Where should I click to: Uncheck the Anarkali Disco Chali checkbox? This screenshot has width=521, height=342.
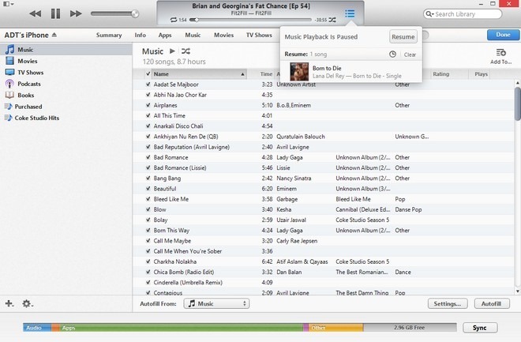coord(148,126)
